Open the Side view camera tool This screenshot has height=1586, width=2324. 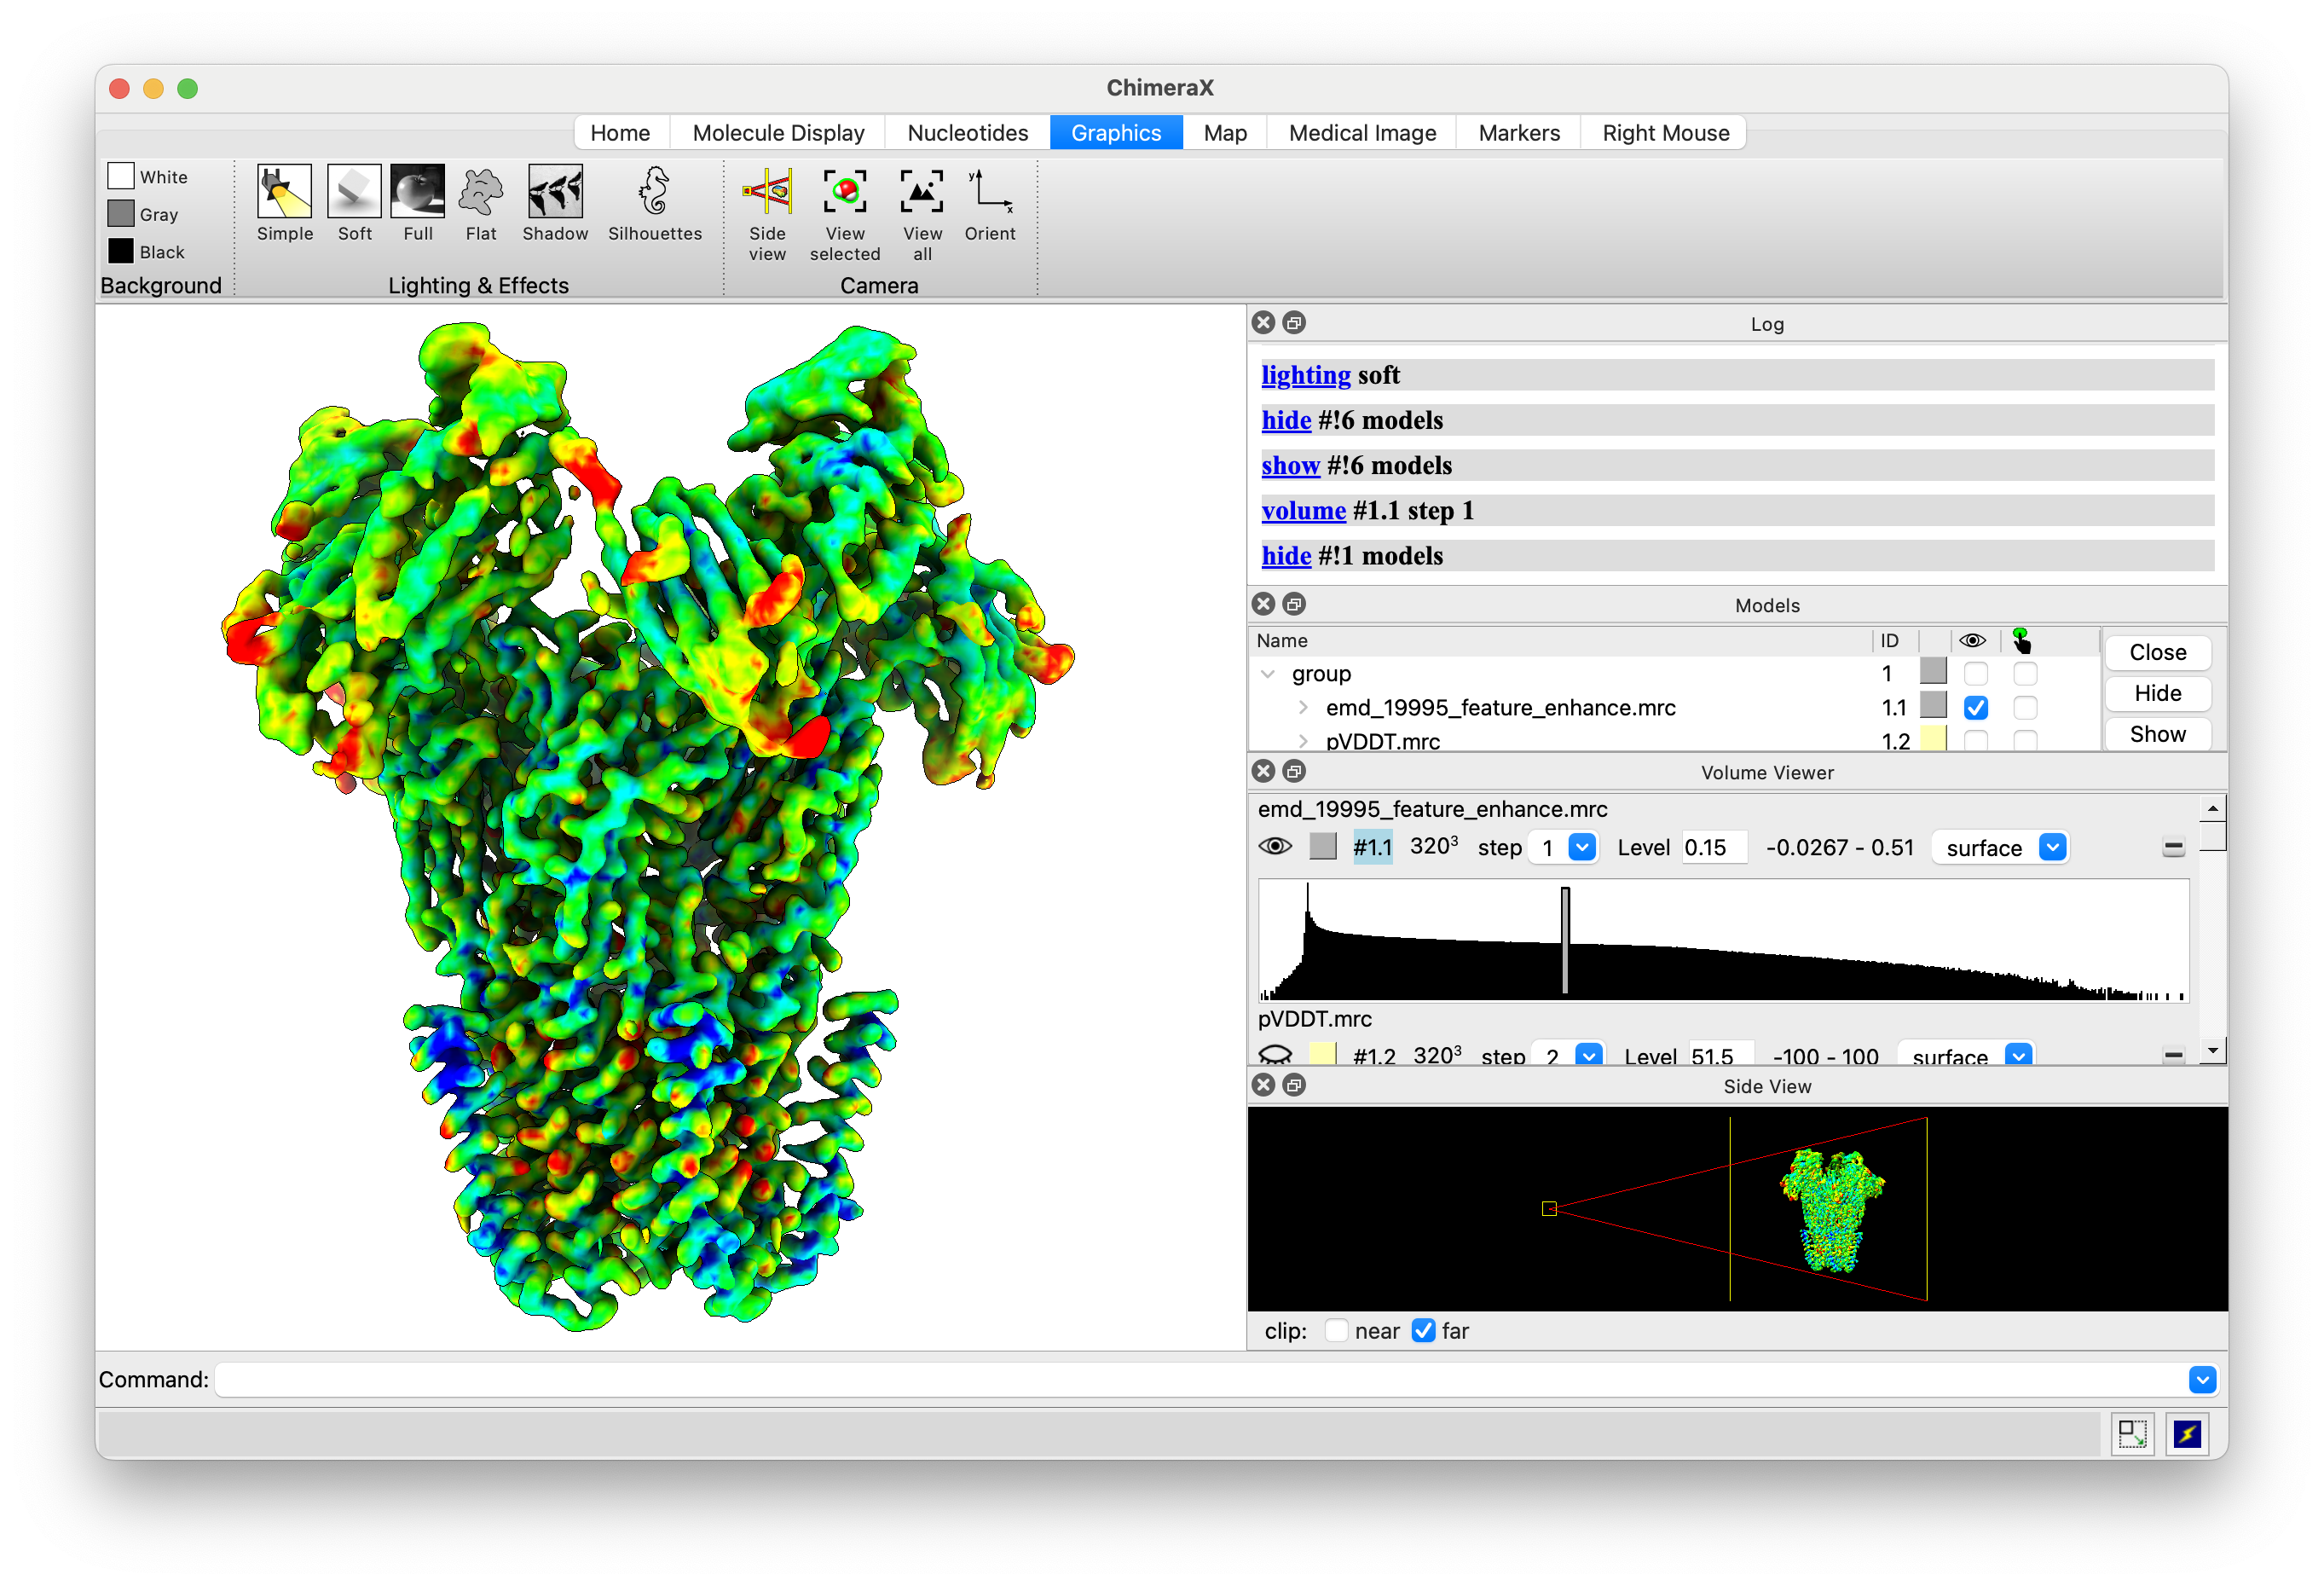[767, 213]
